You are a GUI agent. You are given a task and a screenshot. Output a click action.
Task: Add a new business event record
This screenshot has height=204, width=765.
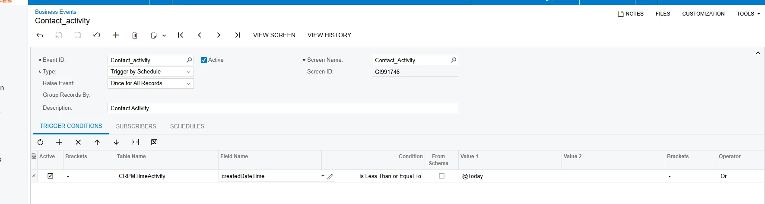116,35
